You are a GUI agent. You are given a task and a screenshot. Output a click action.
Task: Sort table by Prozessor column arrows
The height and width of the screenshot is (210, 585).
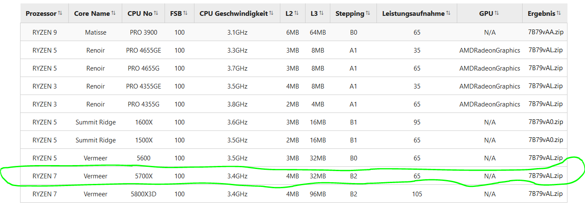tap(60, 13)
